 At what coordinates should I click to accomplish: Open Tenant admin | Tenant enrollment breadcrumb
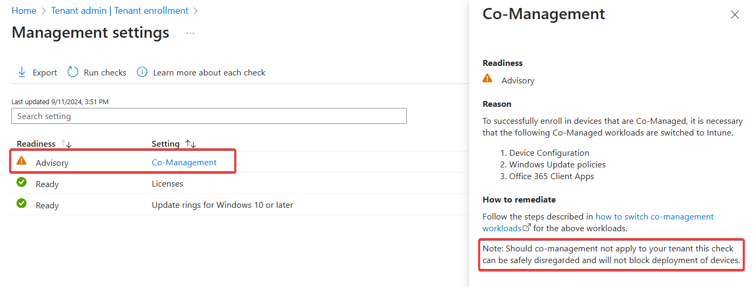click(x=120, y=11)
